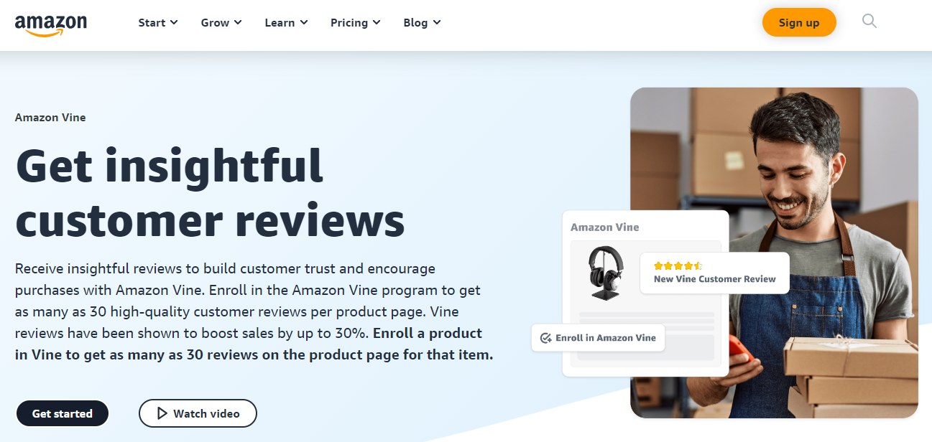
Task: Click the Get started button
Action: (x=63, y=413)
